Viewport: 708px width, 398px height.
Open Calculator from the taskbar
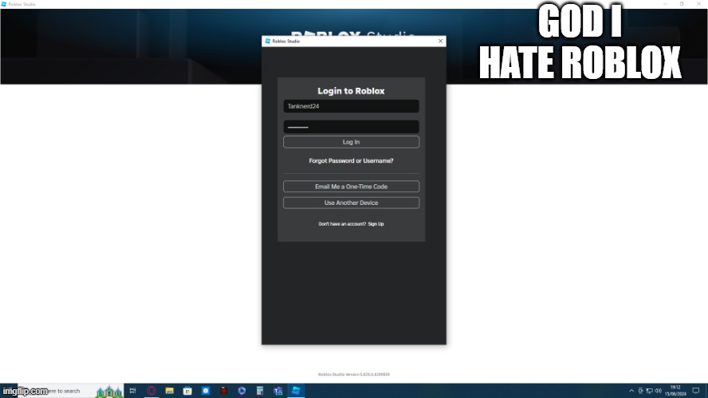pos(260,391)
